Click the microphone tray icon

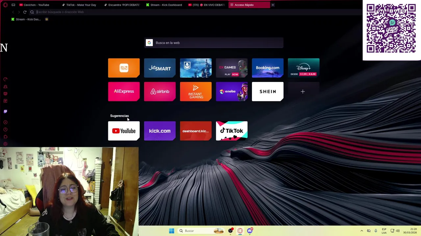[x=376, y=231]
